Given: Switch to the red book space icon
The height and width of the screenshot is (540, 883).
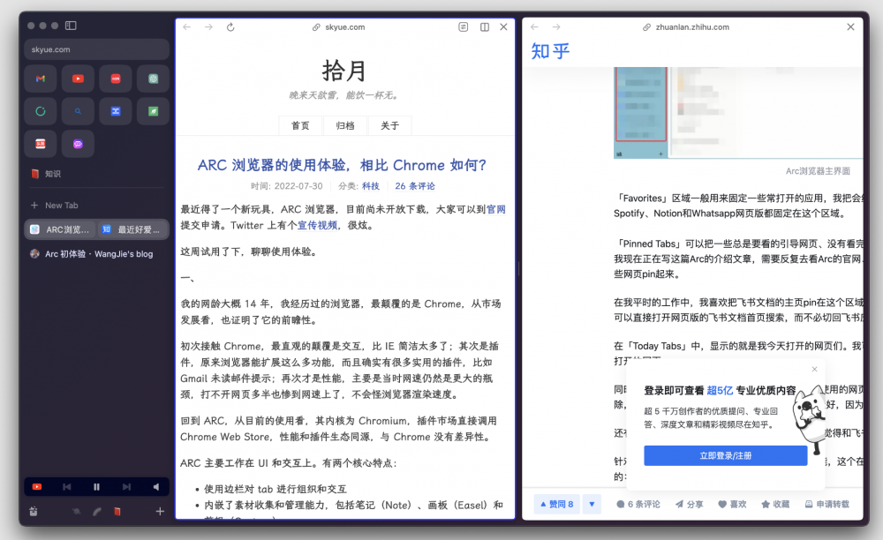Looking at the screenshot, I should tap(117, 511).
